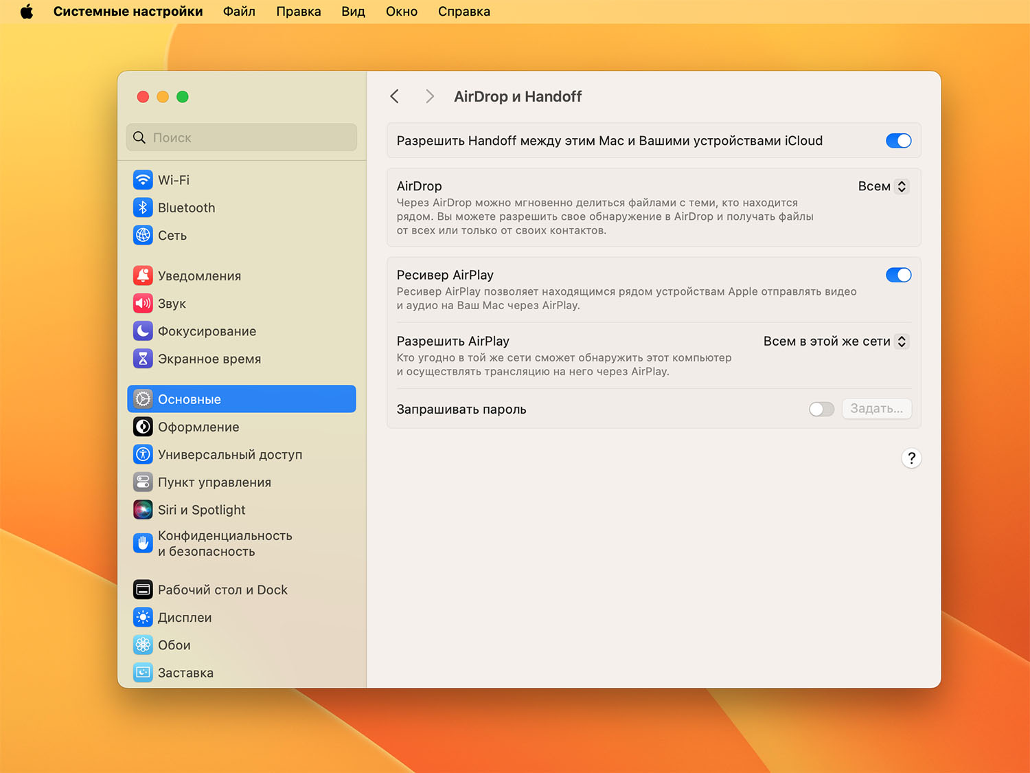Image resolution: width=1030 pixels, height=773 pixels.
Task: Open the Вид menu
Action: 353,12
